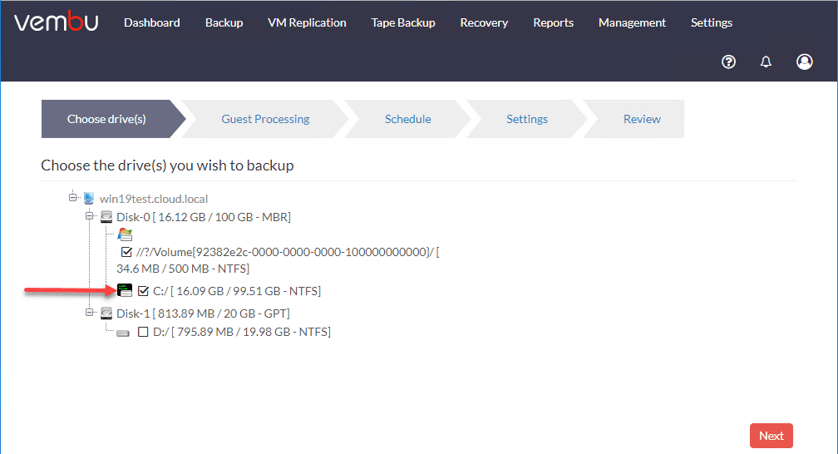The width and height of the screenshot is (838, 454).
Task: Check the D:/ drive checkbox
Action: click(143, 332)
